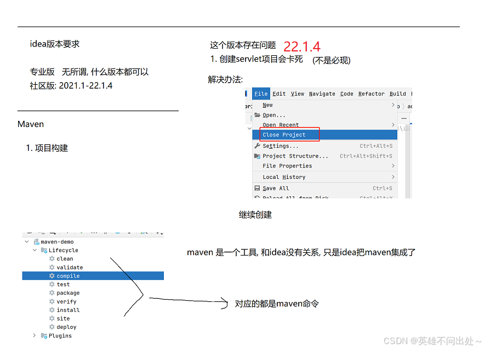Image resolution: width=485 pixels, height=349 pixels.
Task: Open the View menu
Action: tap(297, 94)
